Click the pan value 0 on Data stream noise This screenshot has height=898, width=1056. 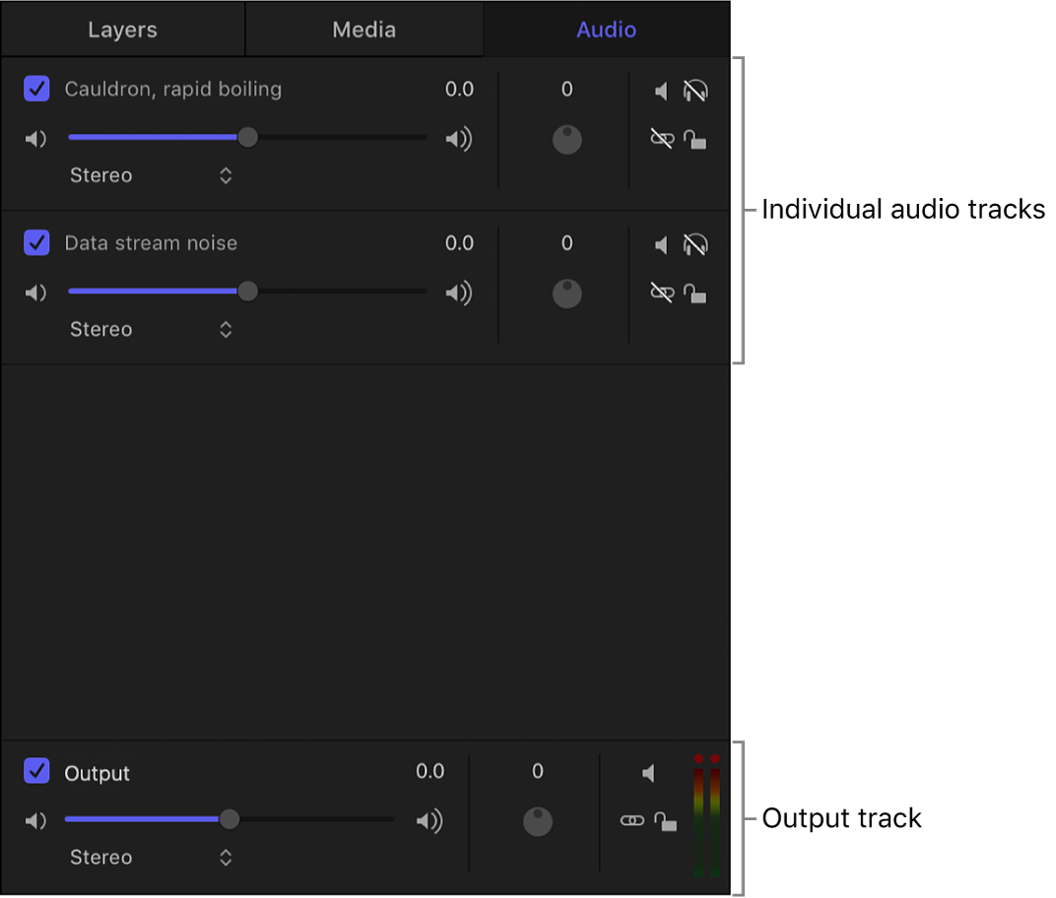coord(566,243)
